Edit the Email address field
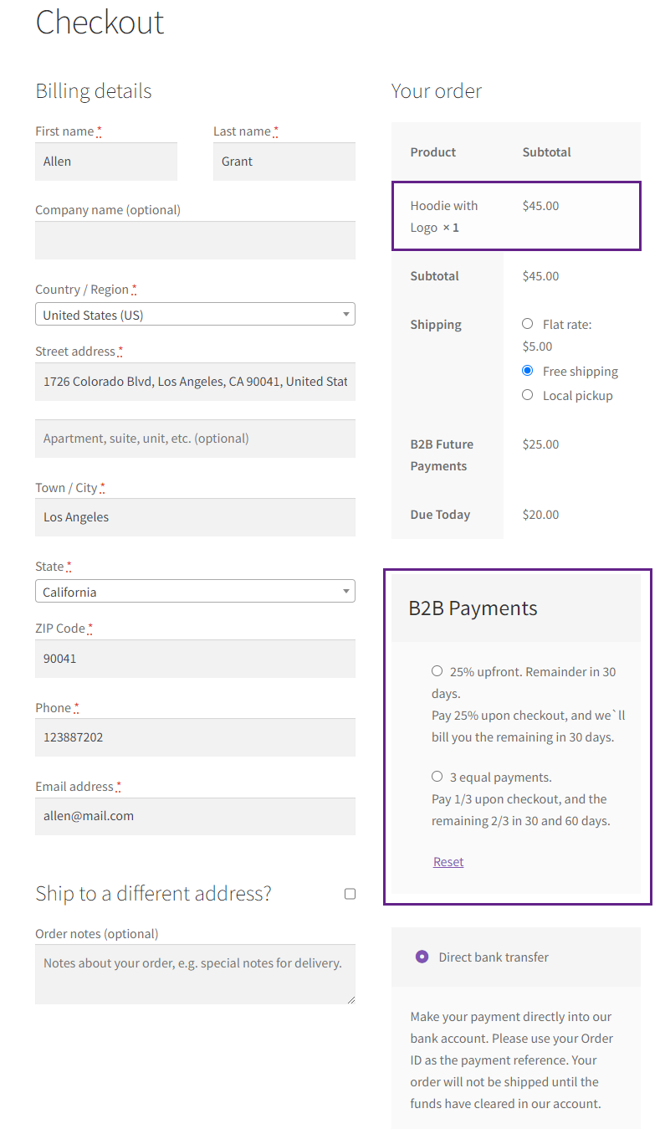Image resolution: width=665 pixels, height=1129 pixels. [195, 816]
